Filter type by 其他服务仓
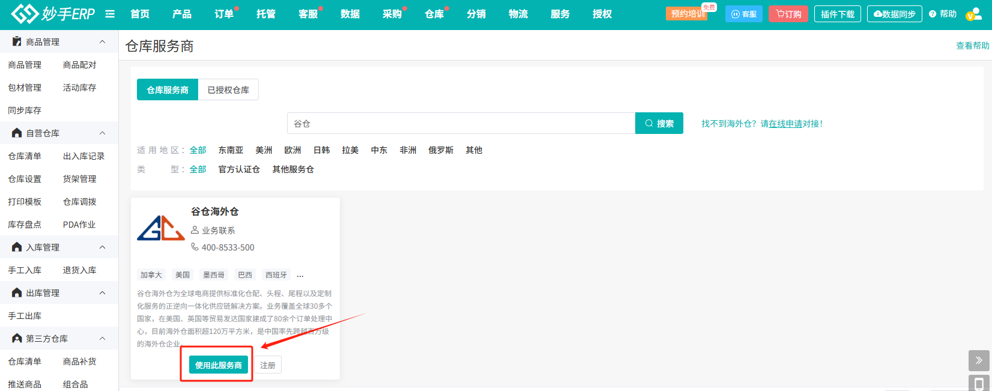This screenshot has width=992, height=391. click(293, 169)
